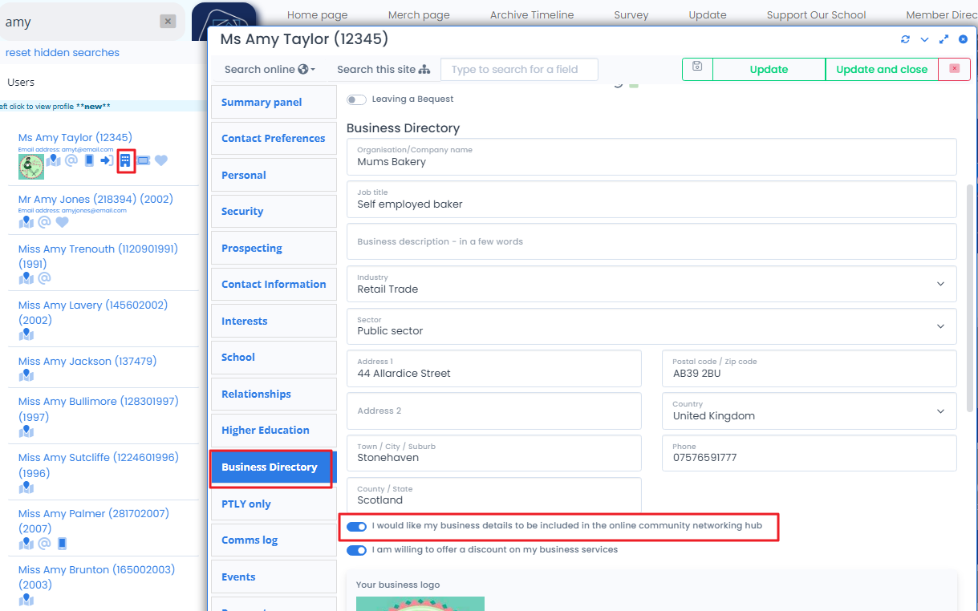Click the heart icon under Ms Amy Taylor
Viewport: 978px width, 611px height.
161,160
